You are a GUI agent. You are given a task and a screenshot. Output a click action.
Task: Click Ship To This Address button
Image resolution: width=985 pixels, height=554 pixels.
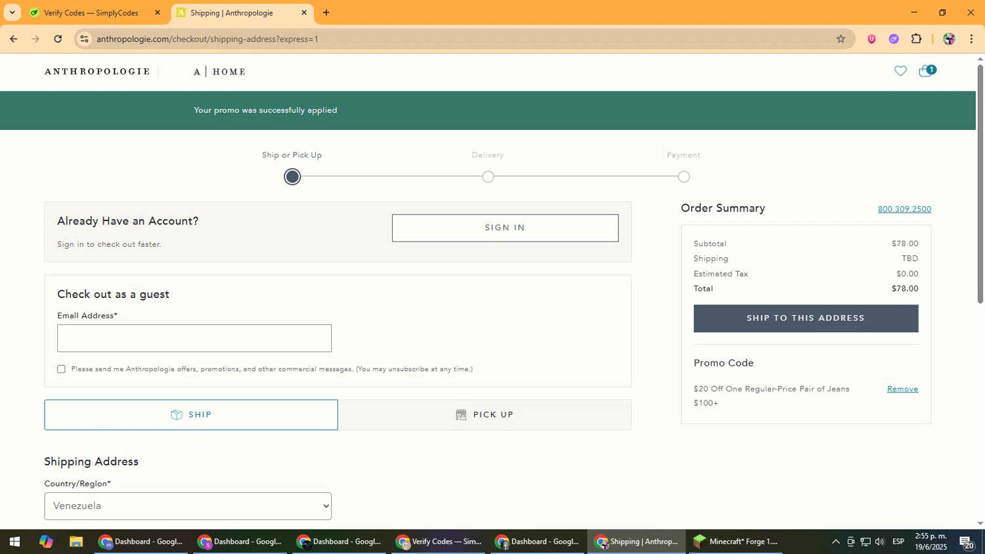(x=806, y=318)
